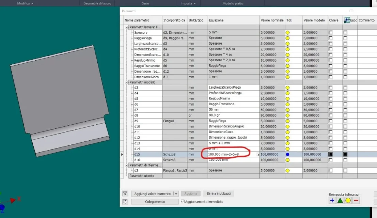
Task: Open the Imposta panel dropdown
Action: pyautogui.click(x=188, y=3)
